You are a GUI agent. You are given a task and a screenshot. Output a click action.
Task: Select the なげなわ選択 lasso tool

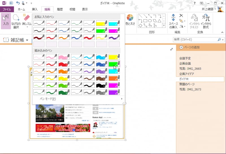[x=16, y=21]
